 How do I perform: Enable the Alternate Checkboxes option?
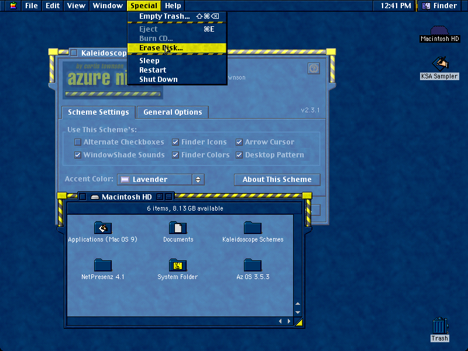point(78,142)
